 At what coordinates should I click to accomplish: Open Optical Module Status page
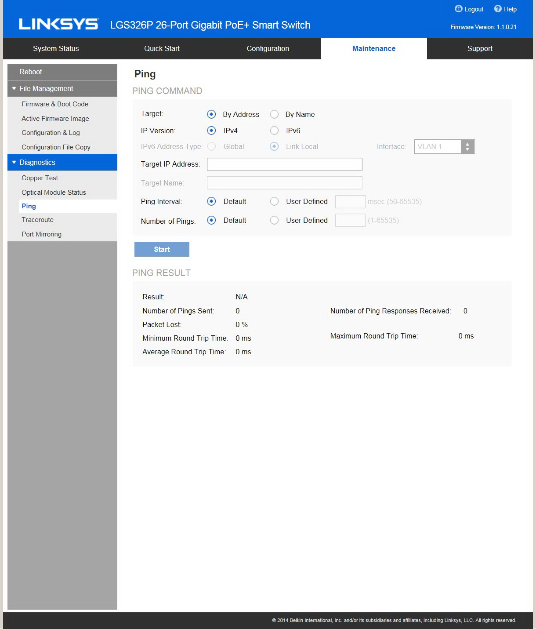coord(54,193)
